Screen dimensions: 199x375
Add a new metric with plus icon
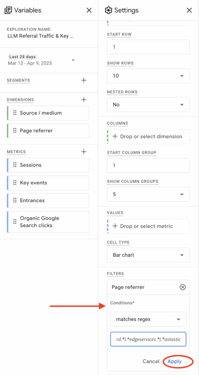(x=84, y=152)
